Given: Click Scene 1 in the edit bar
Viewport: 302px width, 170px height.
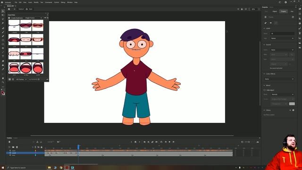Looking at the screenshot, I should [21, 9].
